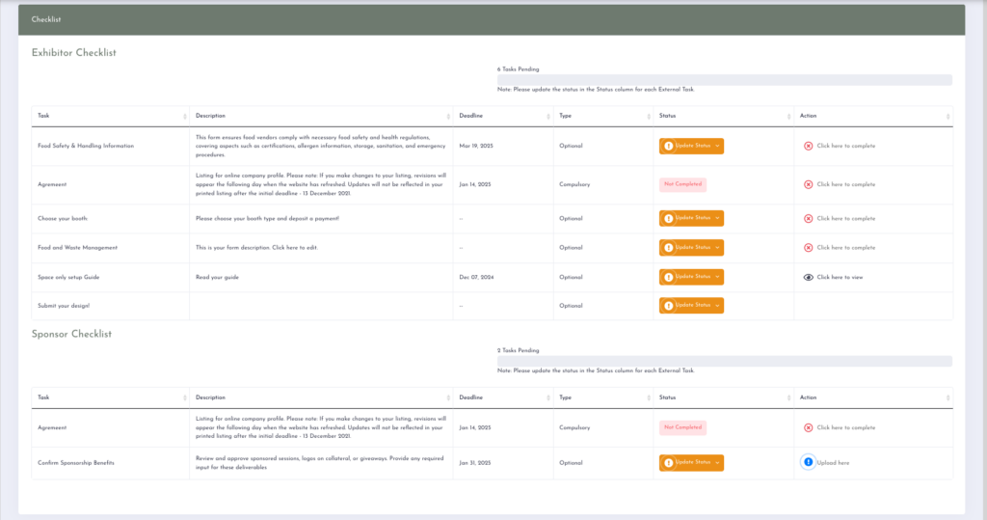Click the Task column sort icon in Exhibitor table
The width and height of the screenshot is (987, 520).
[185, 117]
